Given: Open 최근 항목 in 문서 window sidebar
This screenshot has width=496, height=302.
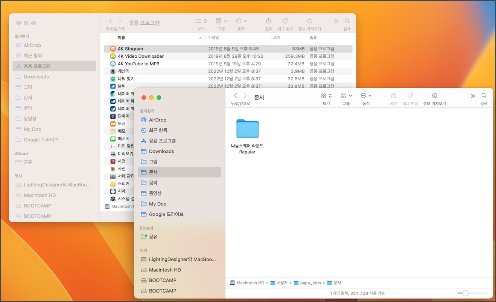Looking at the screenshot, I should click(180, 130).
